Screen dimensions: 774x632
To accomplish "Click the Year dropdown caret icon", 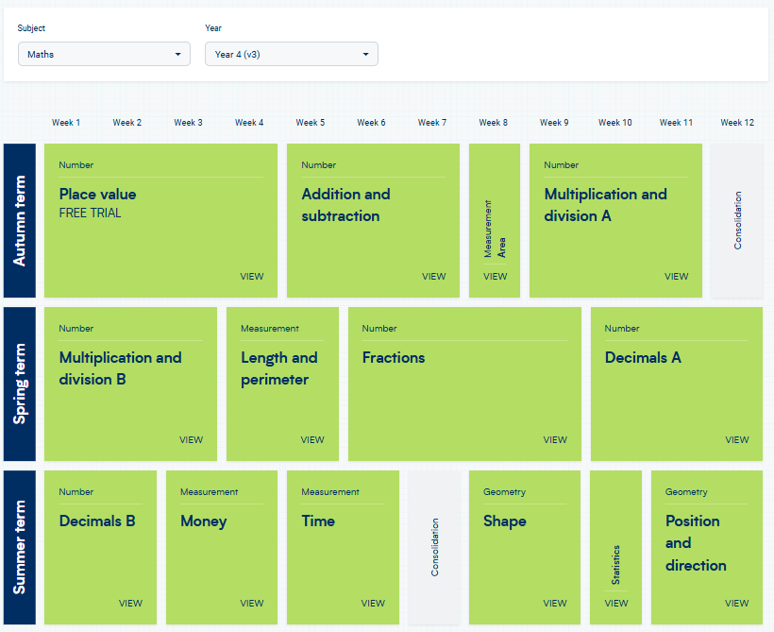I will click(365, 55).
